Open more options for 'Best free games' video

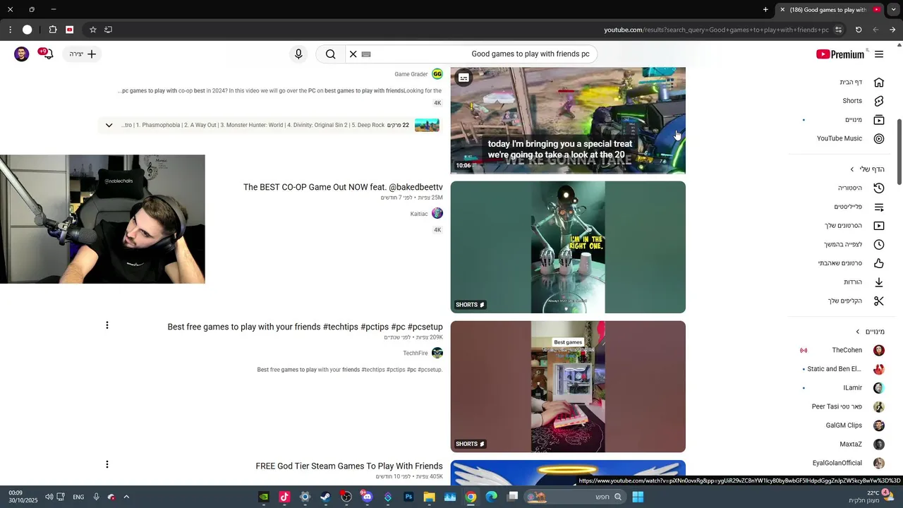[107, 325]
